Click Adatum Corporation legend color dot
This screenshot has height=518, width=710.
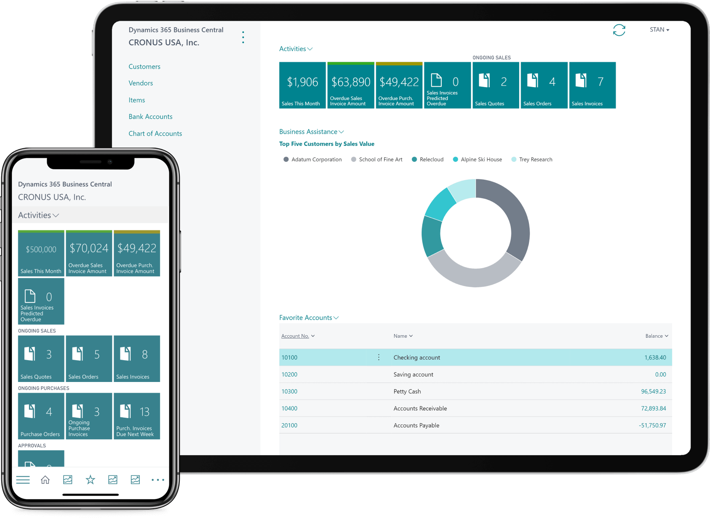[x=286, y=159]
